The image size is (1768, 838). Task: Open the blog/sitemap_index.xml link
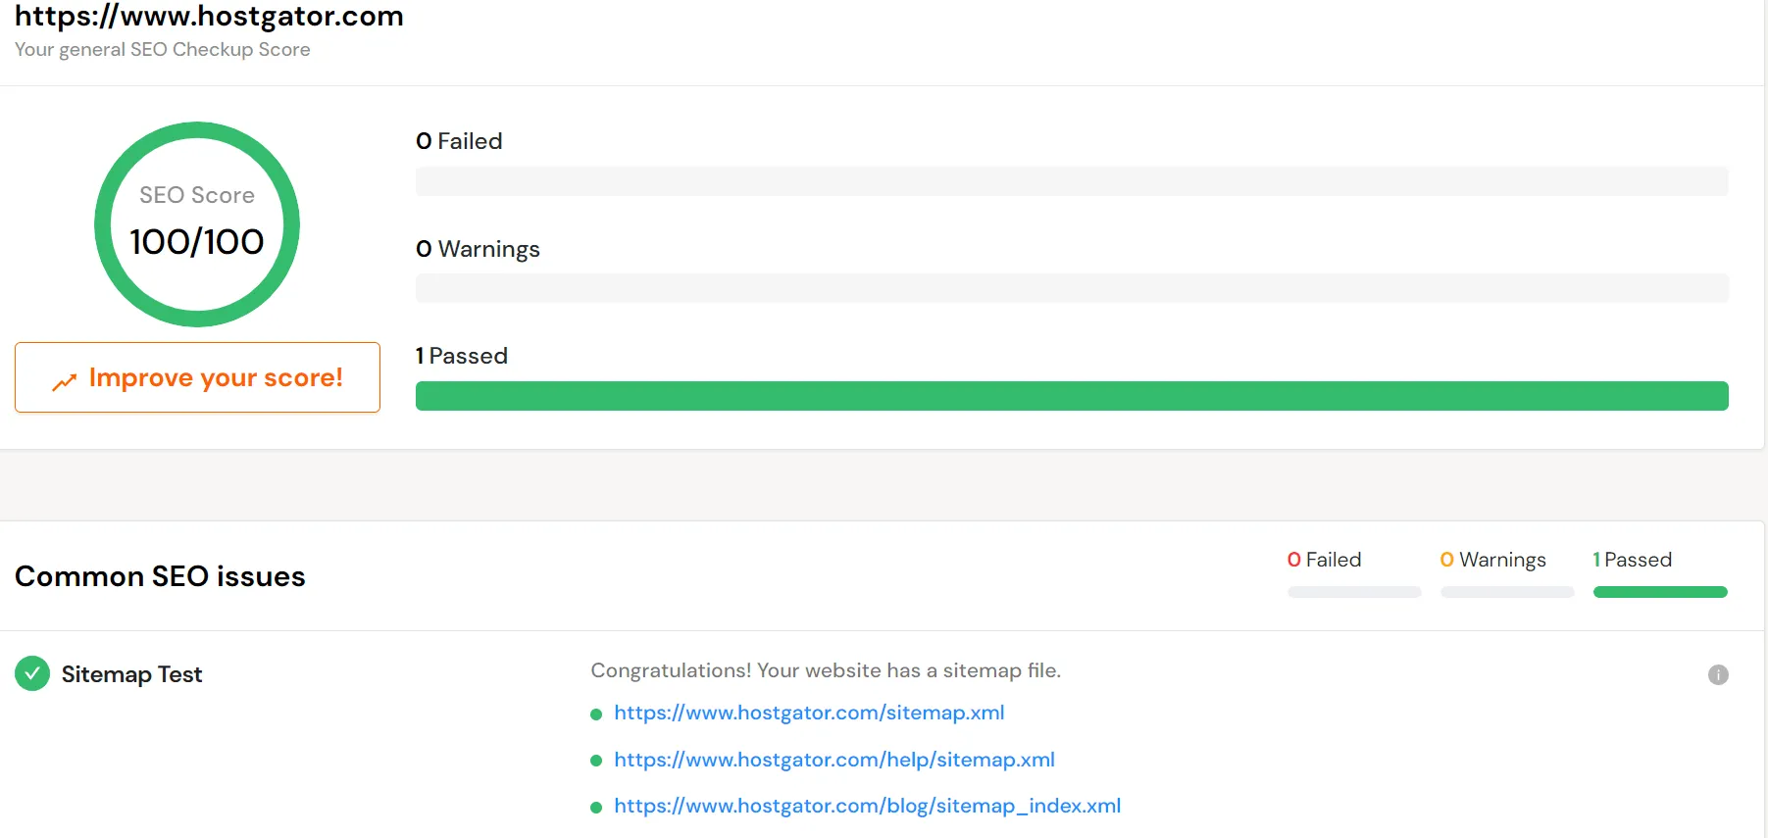[867, 806]
